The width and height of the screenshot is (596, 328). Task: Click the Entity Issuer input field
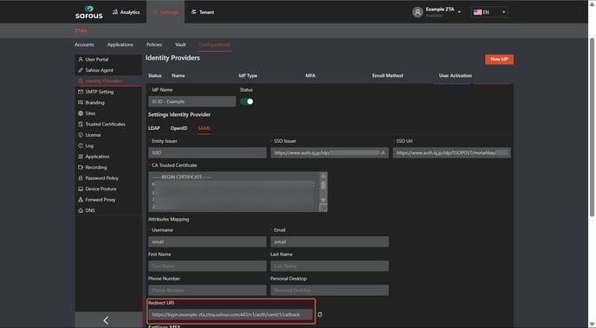click(207, 152)
